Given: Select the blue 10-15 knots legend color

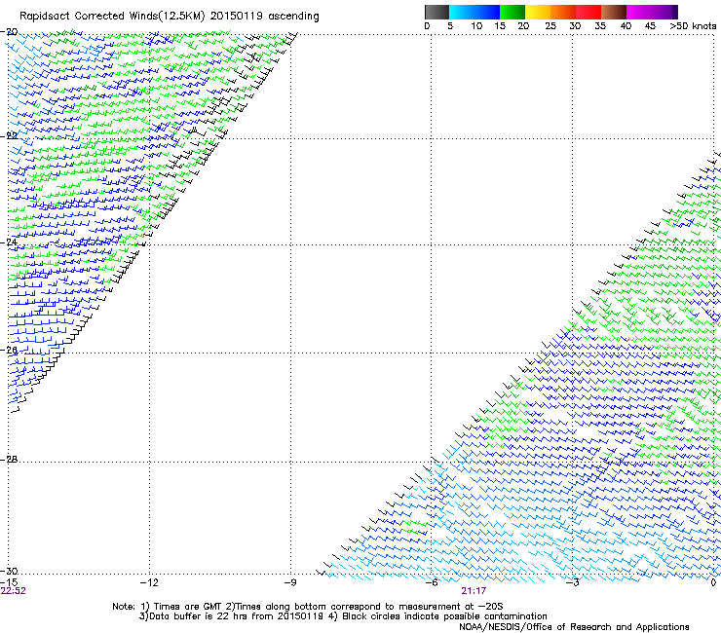Looking at the screenshot, I should 486,12.
